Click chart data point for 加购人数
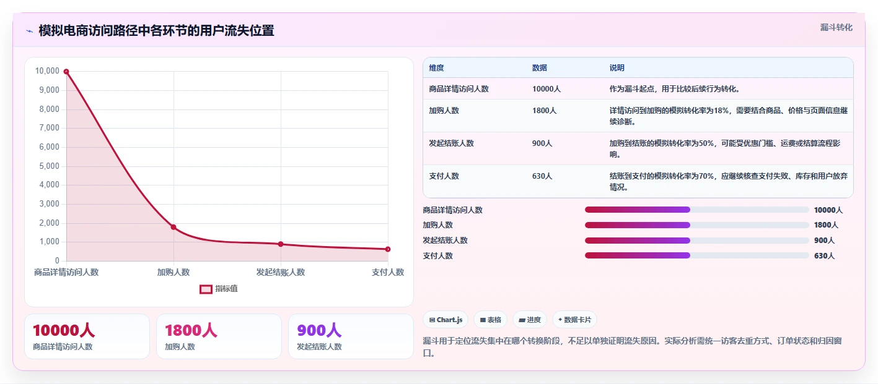This screenshot has width=878, height=384. tap(173, 227)
